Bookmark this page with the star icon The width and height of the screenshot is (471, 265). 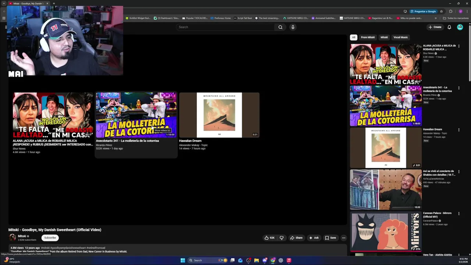click(x=442, y=11)
